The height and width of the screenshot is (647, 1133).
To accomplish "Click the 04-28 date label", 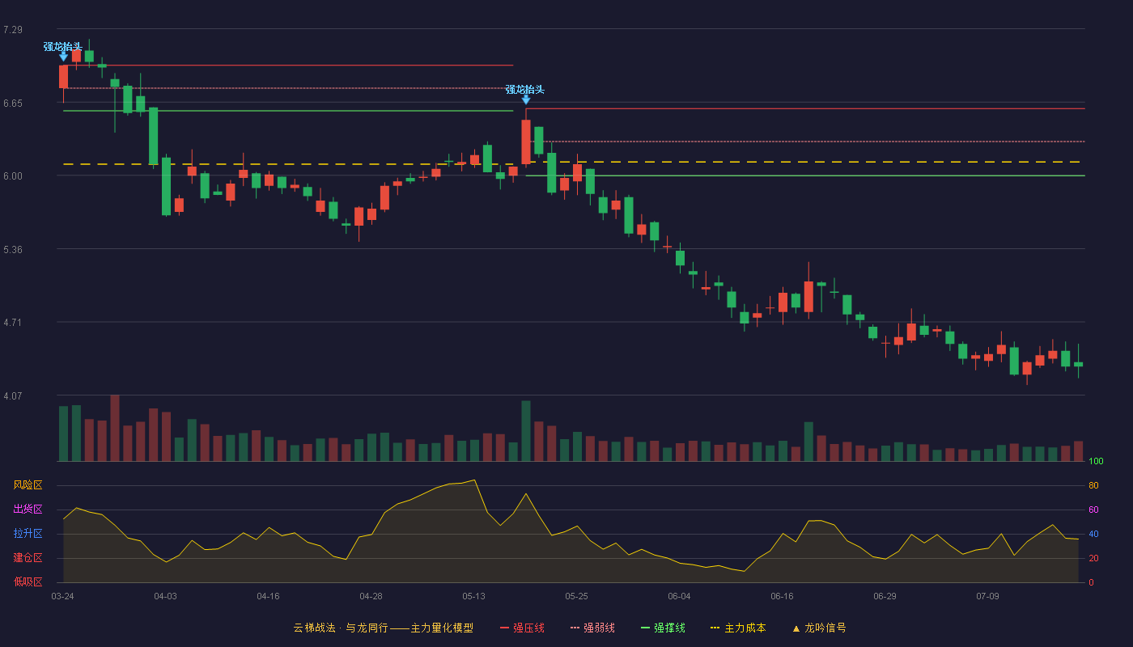I will click(371, 596).
